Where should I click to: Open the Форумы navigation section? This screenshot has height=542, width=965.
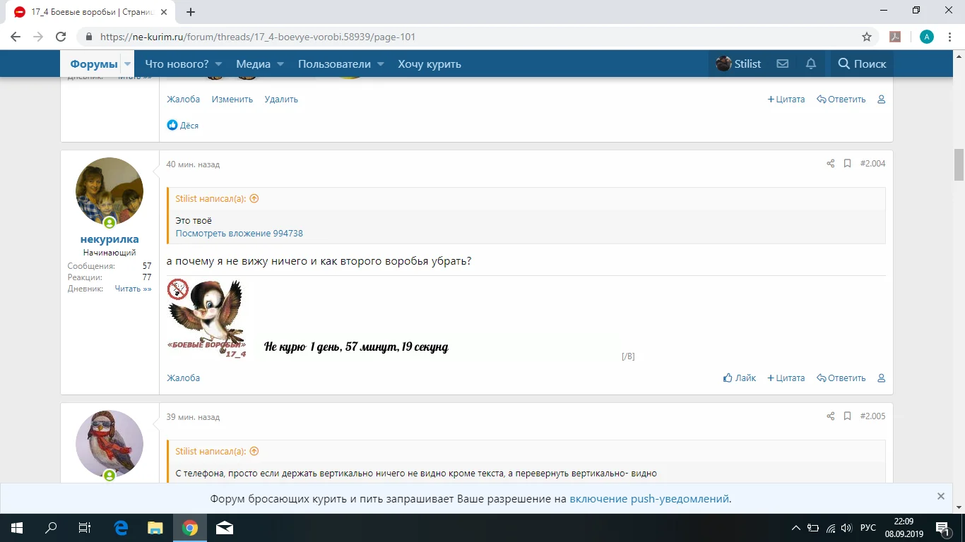[93, 64]
